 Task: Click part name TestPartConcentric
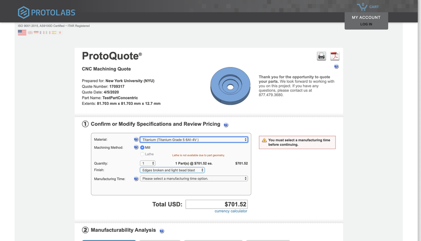[120, 98]
